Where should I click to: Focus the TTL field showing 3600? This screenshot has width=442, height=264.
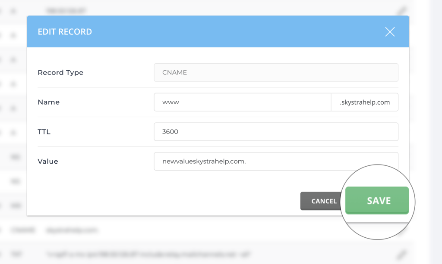pyautogui.click(x=276, y=132)
